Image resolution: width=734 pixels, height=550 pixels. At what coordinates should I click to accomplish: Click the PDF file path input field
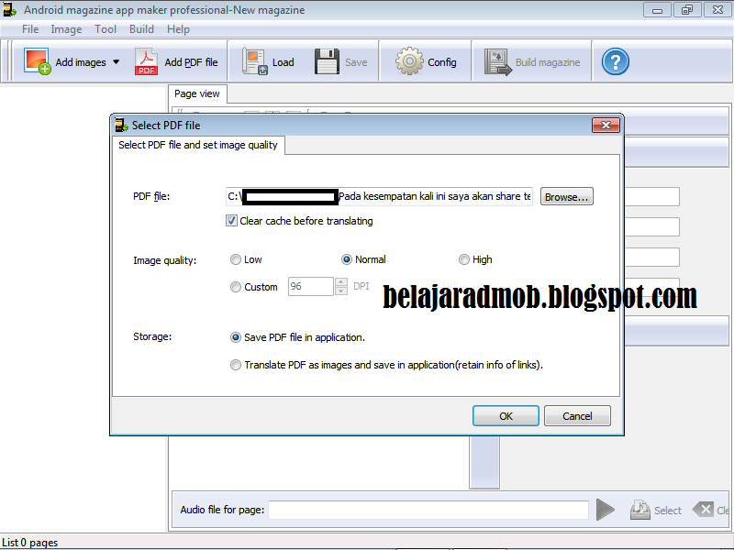pyautogui.click(x=379, y=196)
